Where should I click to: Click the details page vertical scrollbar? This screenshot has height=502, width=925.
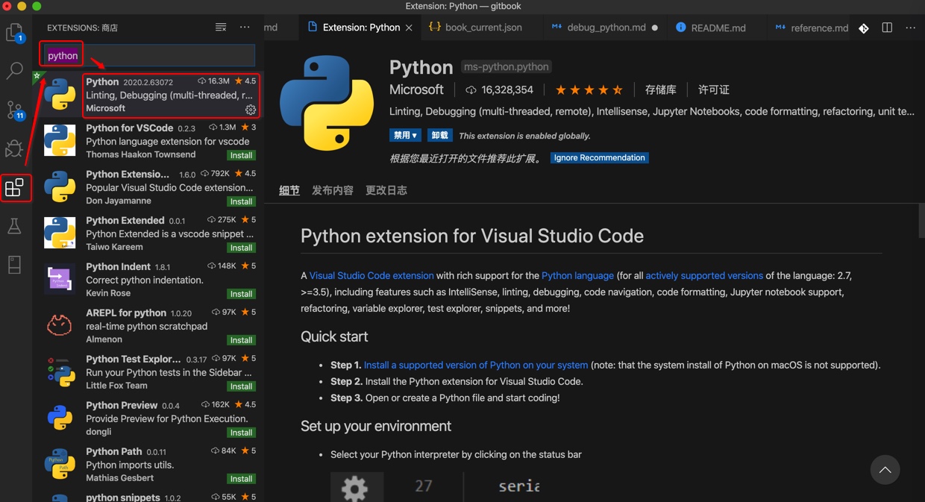921,221
